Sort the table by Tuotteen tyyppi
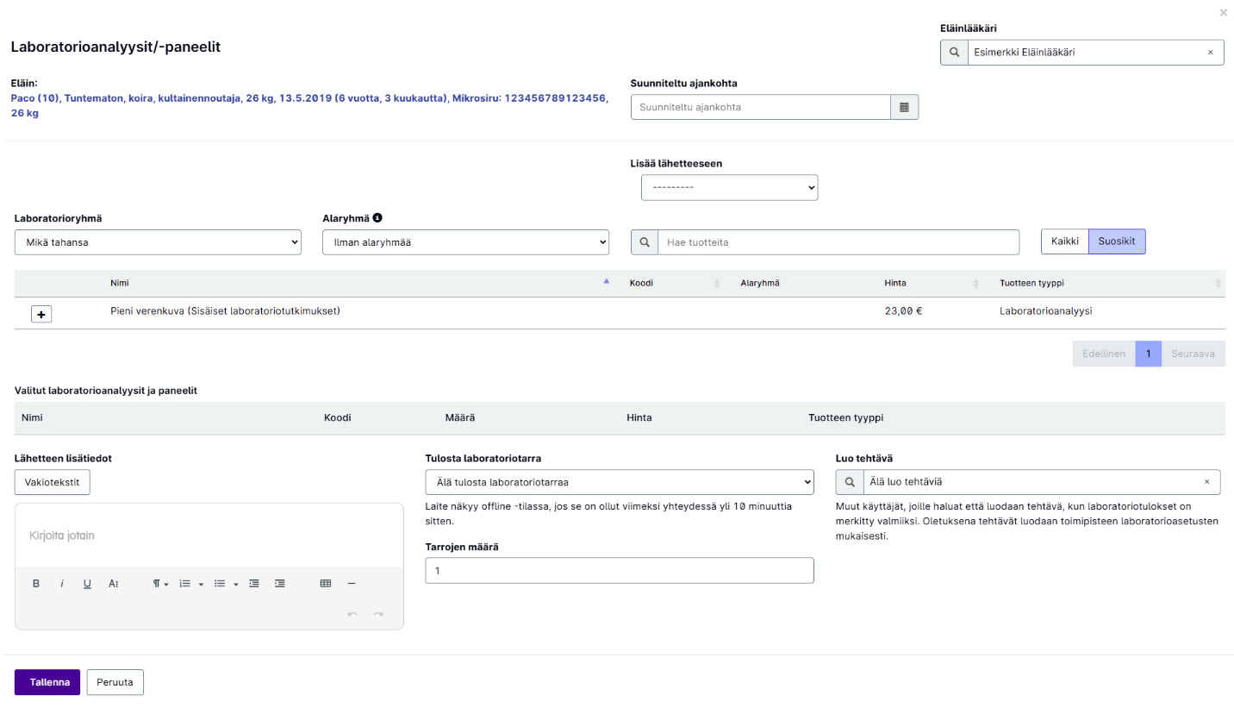Viewport: 1234px width, 708px height. click(1108, 283)
